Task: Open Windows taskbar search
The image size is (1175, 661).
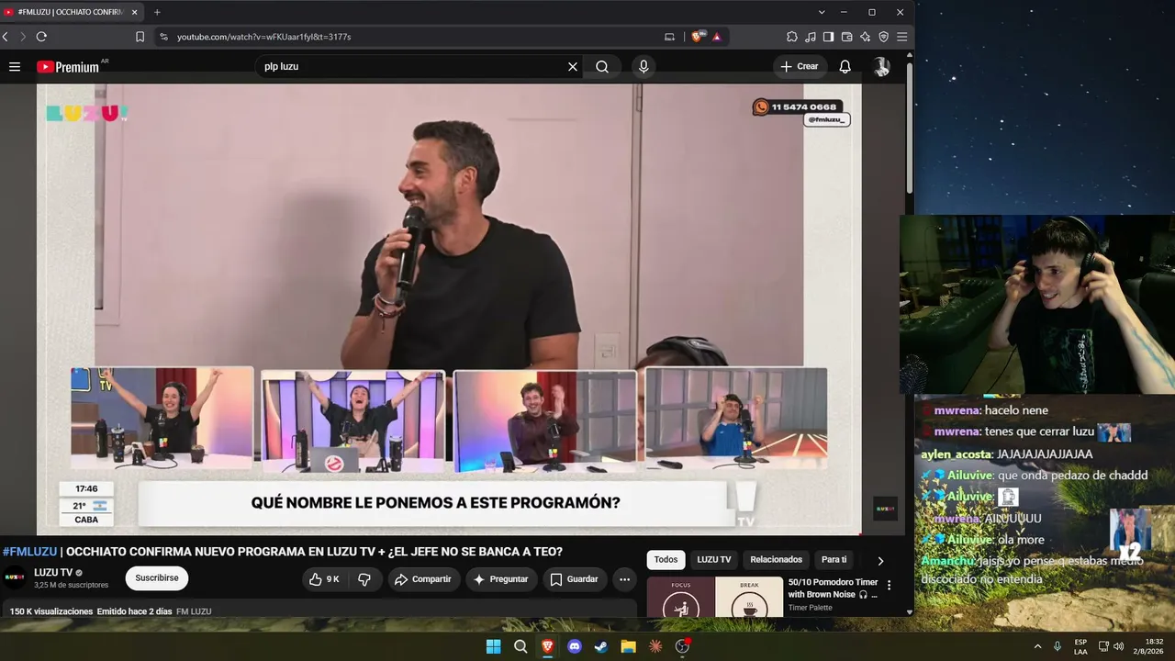Action: click(520, 646)
